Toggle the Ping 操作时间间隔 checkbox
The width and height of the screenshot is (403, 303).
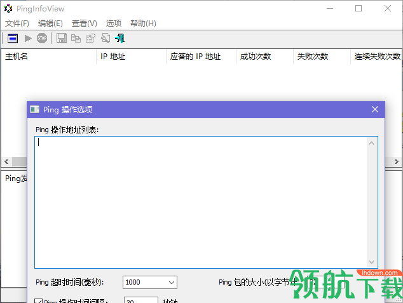click(39, 301)
